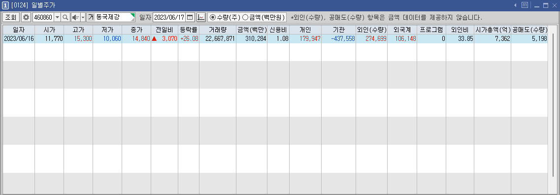
Task: Click the open price 11,770 cell
Action: 49,38
